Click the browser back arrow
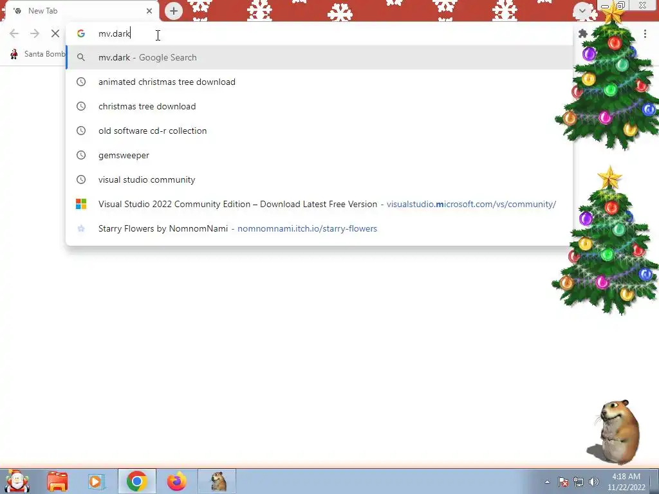 point(14,33)
